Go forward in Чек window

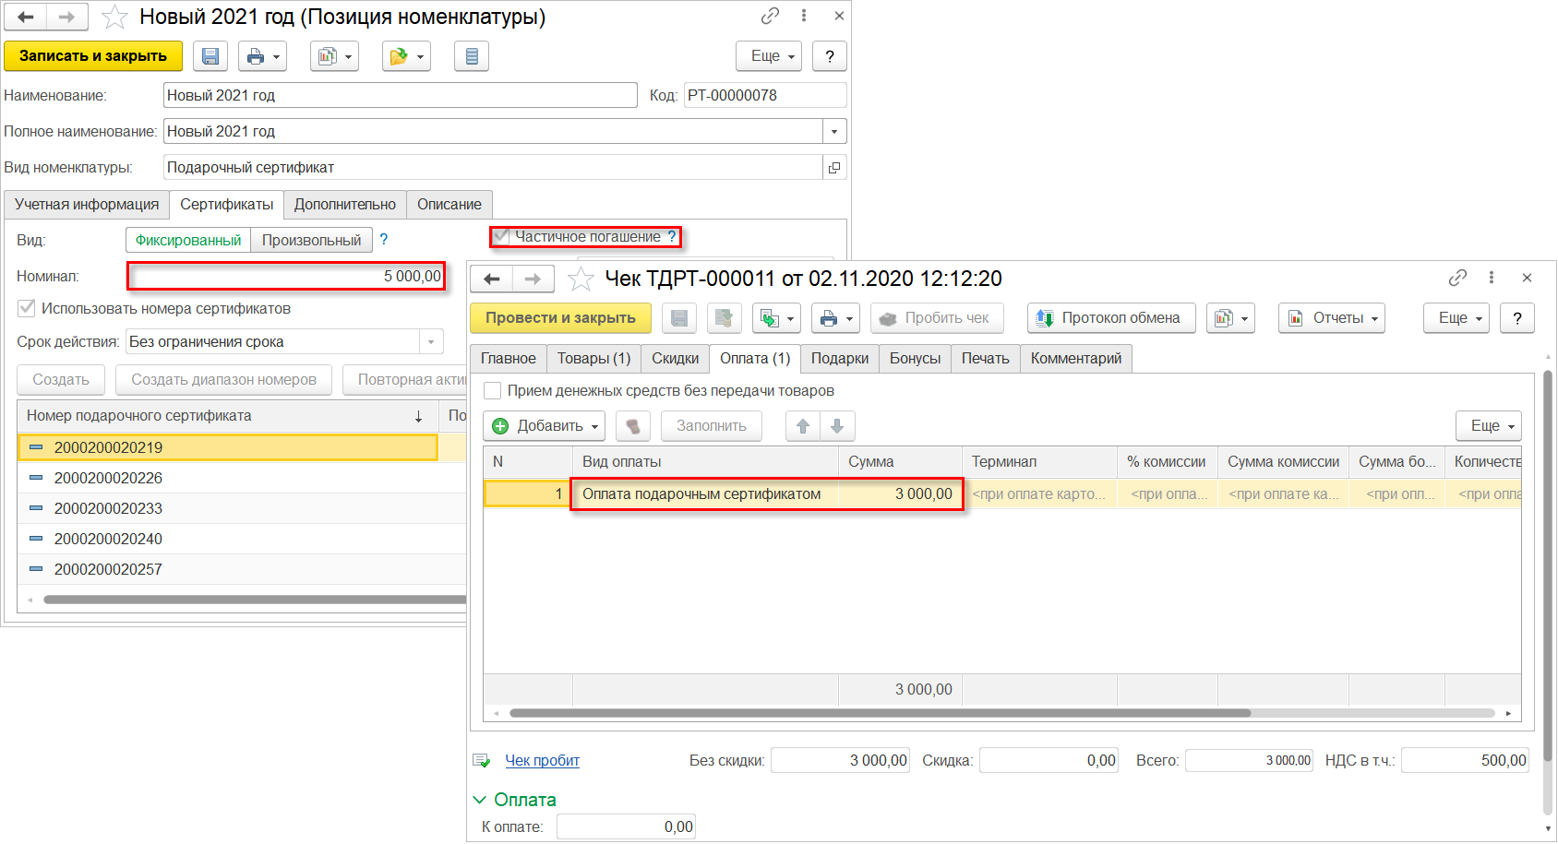coord(533,279)
